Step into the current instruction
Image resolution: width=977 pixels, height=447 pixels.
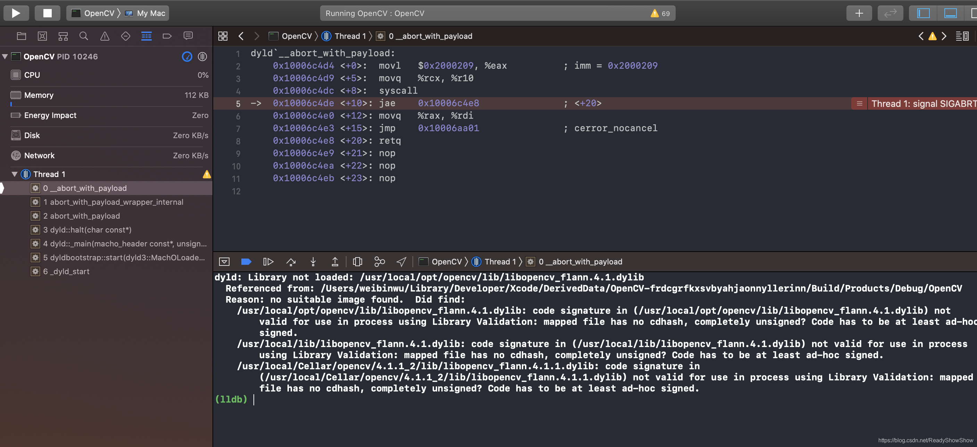[313, 262]
